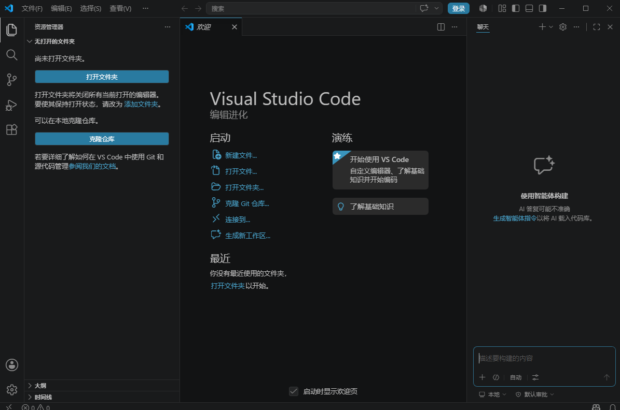Open the Source Control view
The height and width of the screenshot is (410, 620).
12,80
